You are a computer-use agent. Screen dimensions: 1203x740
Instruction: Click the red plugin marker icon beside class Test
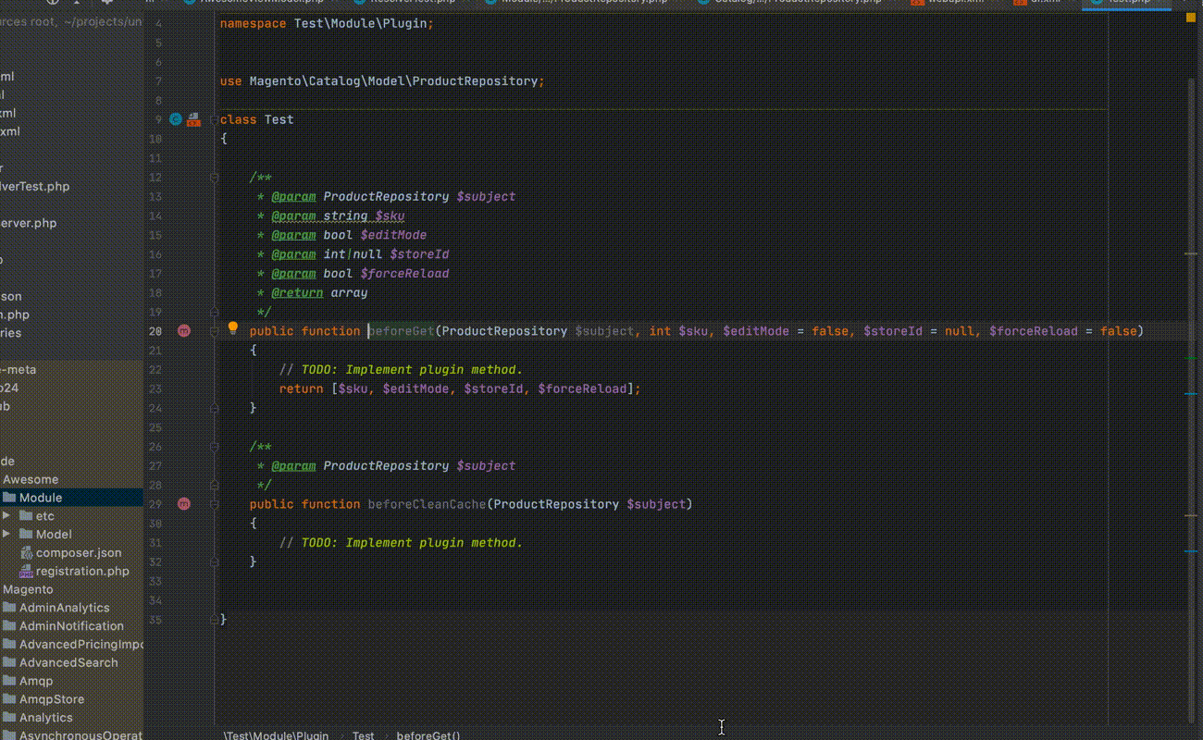coord(192,119)
